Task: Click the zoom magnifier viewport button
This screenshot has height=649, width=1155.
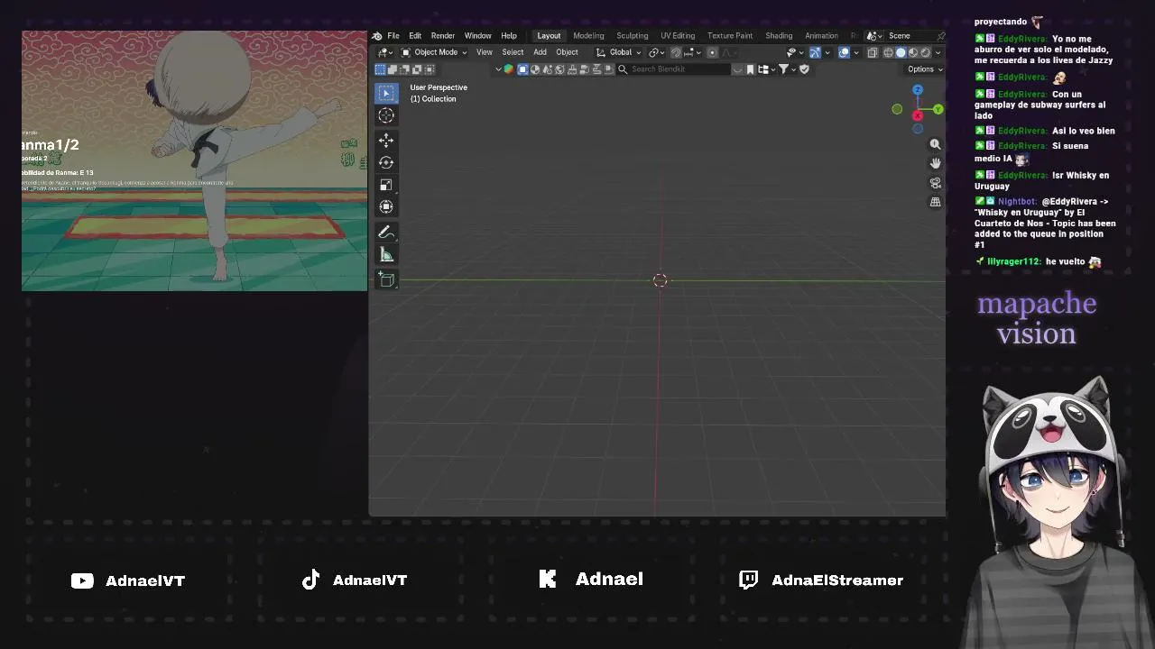Action: pyautogui.click(x=935, y=144)
